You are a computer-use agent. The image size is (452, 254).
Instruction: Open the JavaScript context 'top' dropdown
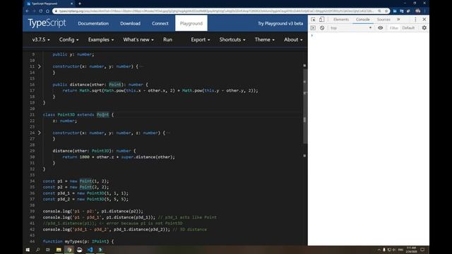pos(351,28)
